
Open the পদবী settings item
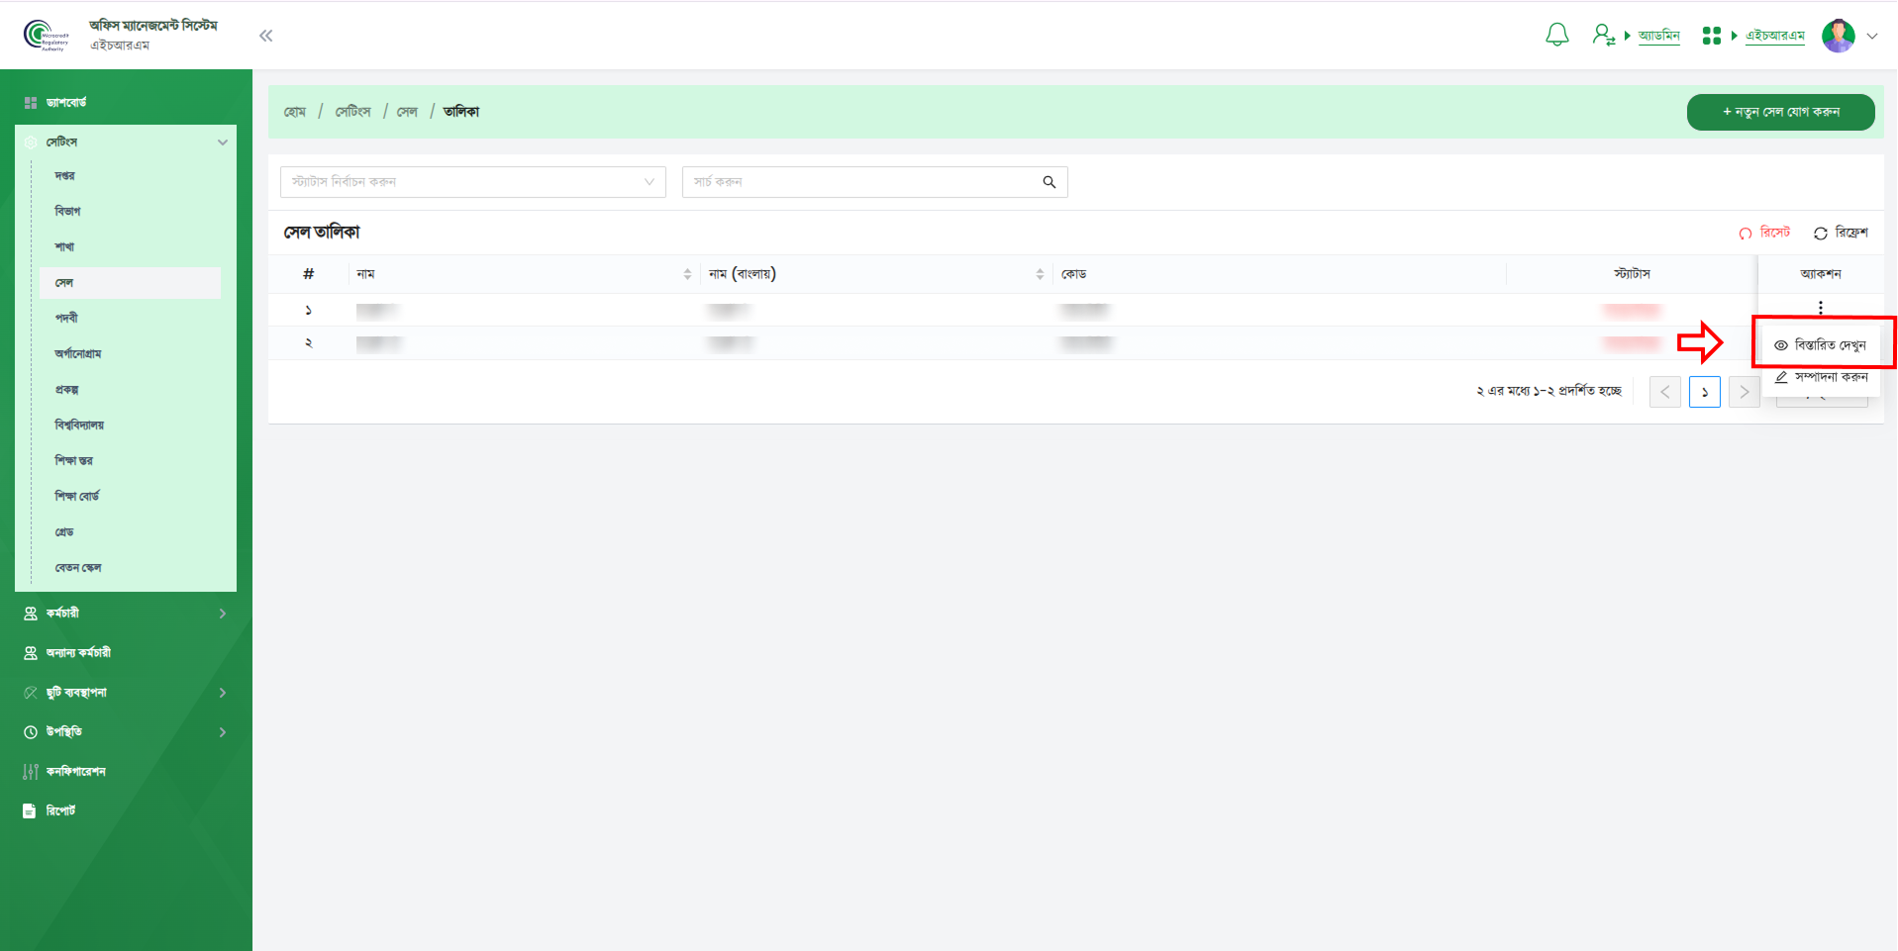point(66,318)
